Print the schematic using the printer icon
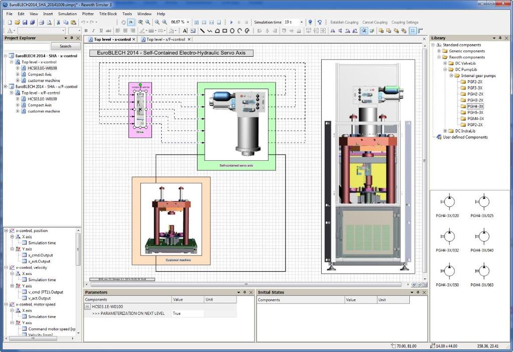Image resolution: width=513 pixels, height=352 pixels. 42,22
